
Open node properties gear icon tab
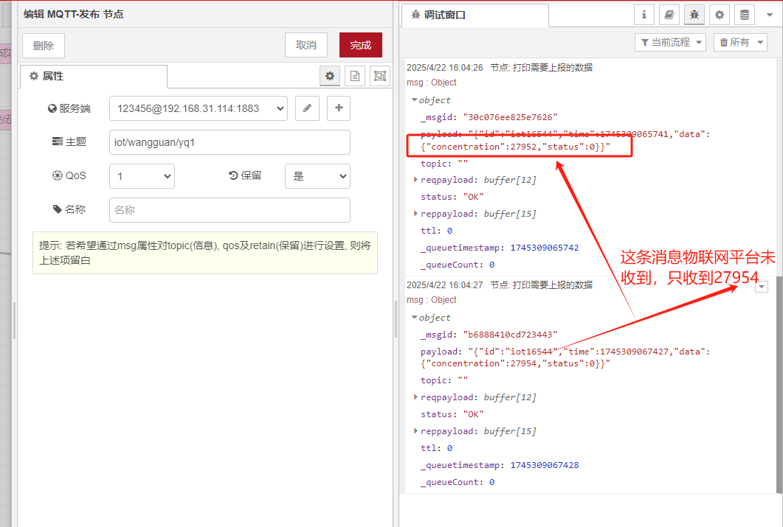click(x=330, y=76)
